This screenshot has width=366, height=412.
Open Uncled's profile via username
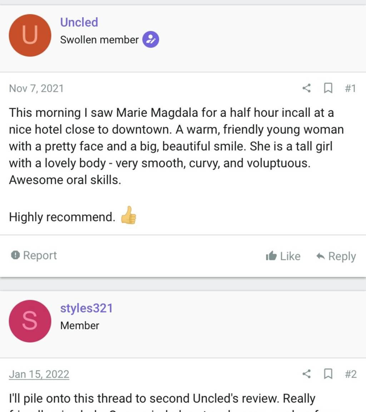79,22
